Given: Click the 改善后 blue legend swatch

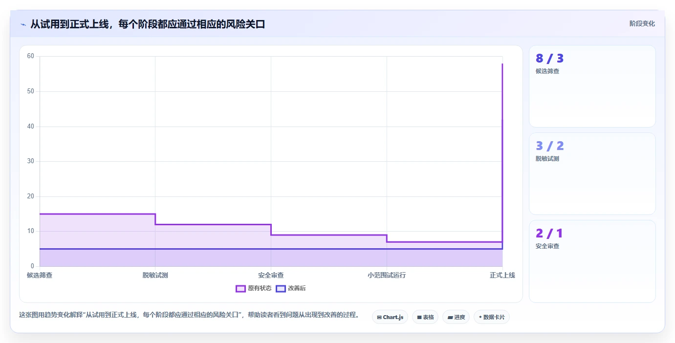Looking at the screenshot, I should (281, 288).
